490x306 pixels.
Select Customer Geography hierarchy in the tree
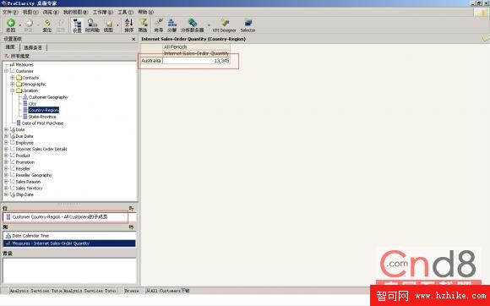[48, 97]
